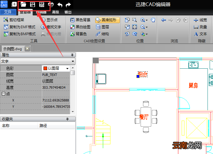Open the 色彩 以图层 color dropdown
Image resolution: width=213 pixels, height=154 pixels.
coord(67,68)
